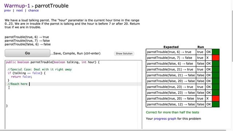Select result row parrotTrouble(true, 6) → true

[182, 52]
